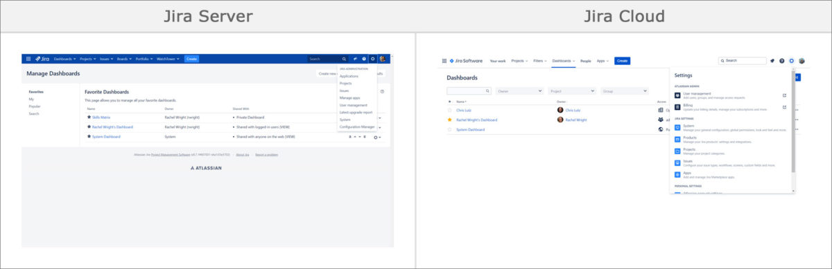The image size is (832, 269).
Task: Open Filters dropdown in Jira Cloud
Action: [x=540, y=61]
